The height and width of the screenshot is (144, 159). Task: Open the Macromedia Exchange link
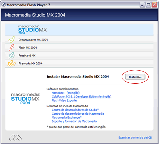point(67,117)
